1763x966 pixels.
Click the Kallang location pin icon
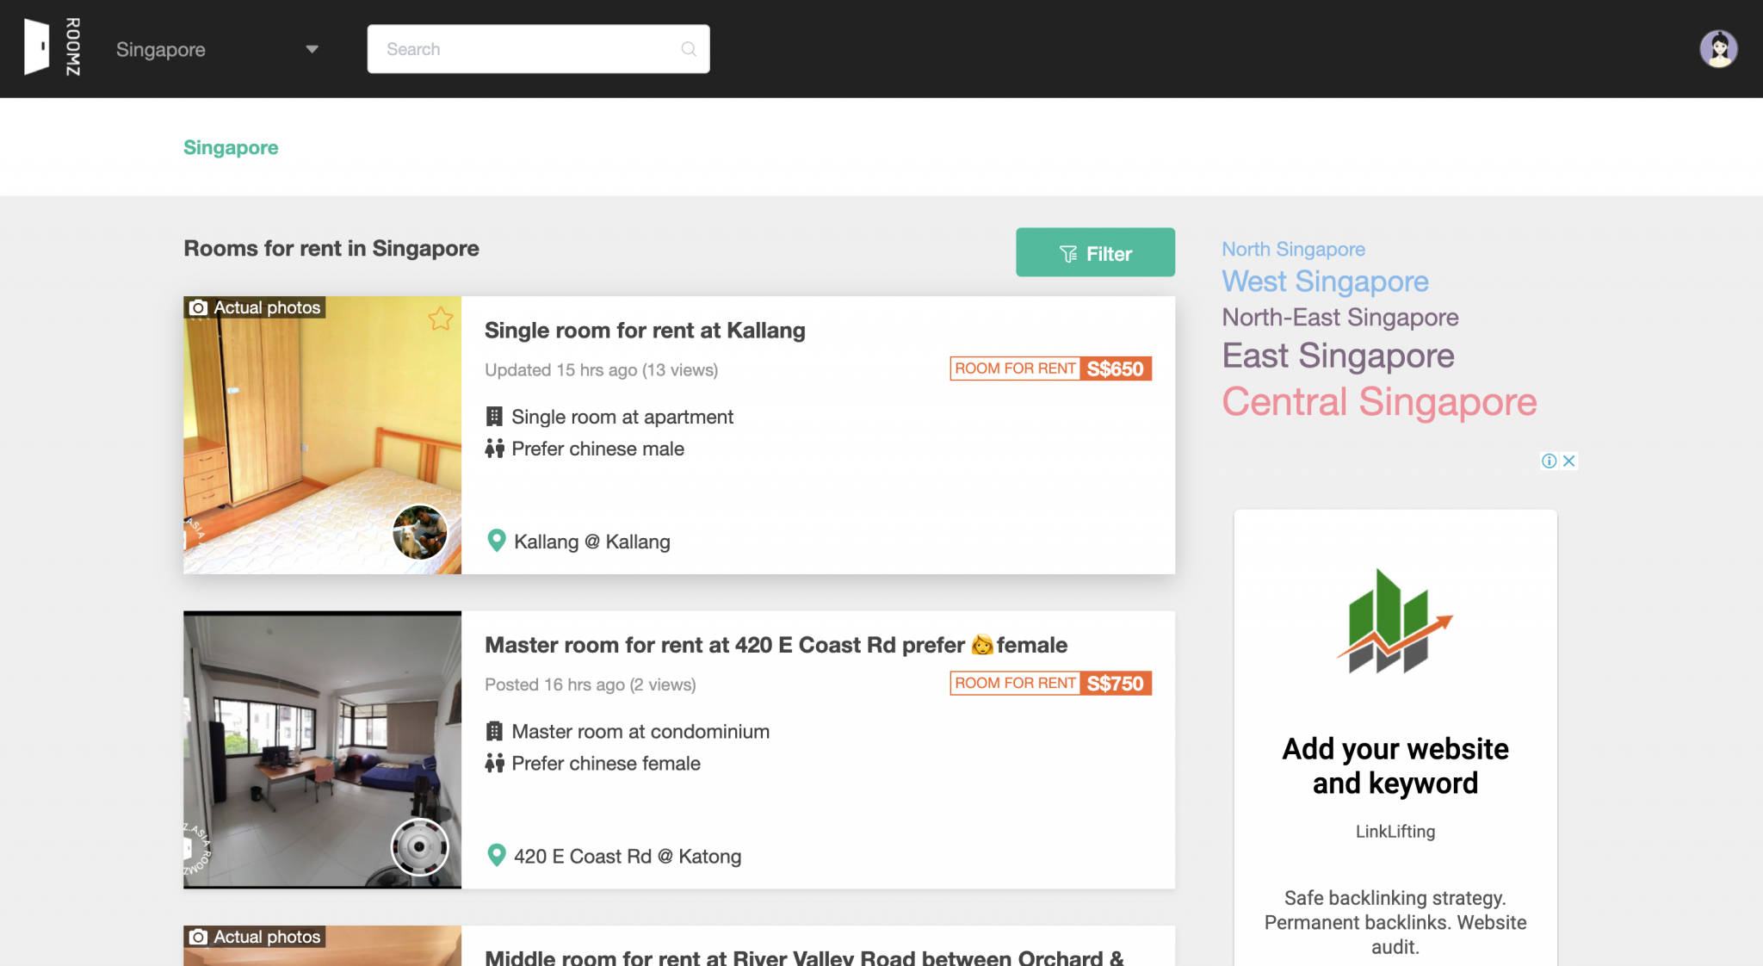click(x=496, y=541)
